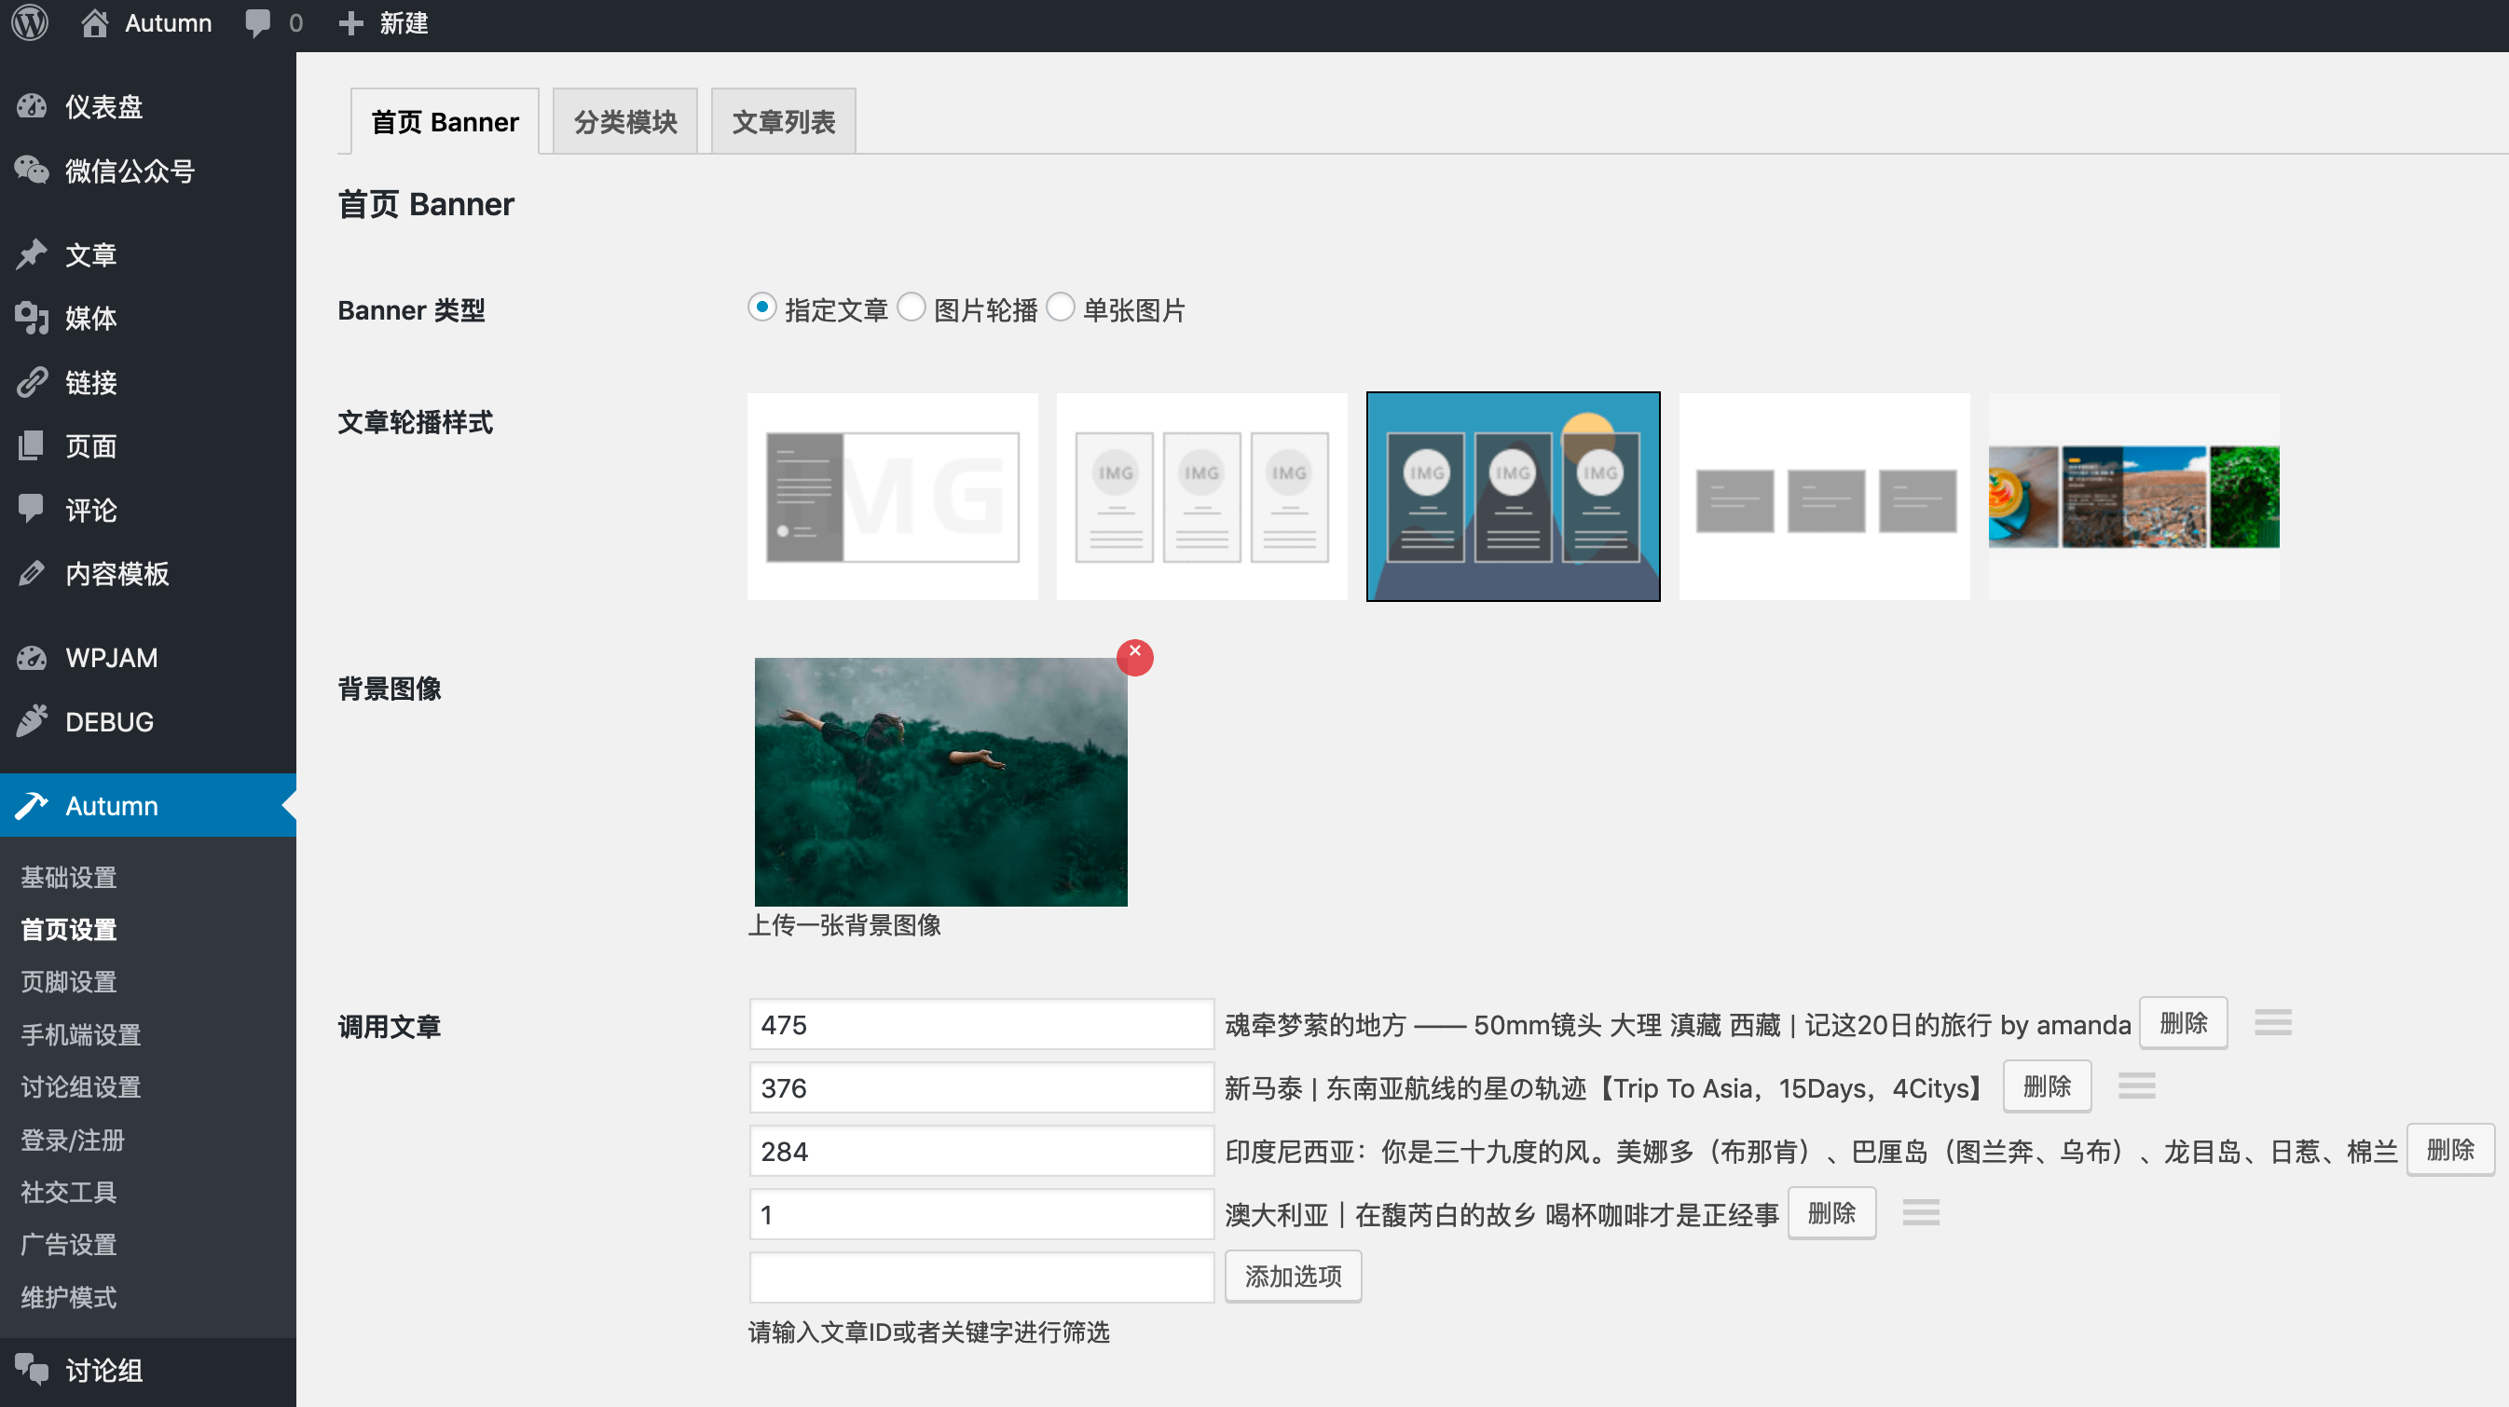Click the WordPress logo icon
Screen dimensions: 2509x1407
(30, 22)
